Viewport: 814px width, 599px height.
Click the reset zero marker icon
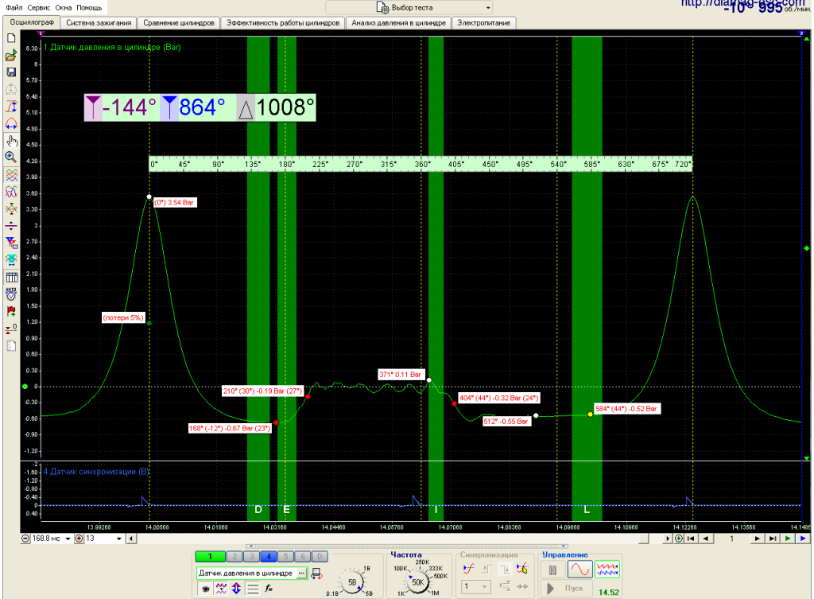click(x=11, y=329)
